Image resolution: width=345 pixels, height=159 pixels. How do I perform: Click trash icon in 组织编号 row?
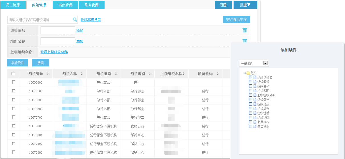tap(244, 30)
